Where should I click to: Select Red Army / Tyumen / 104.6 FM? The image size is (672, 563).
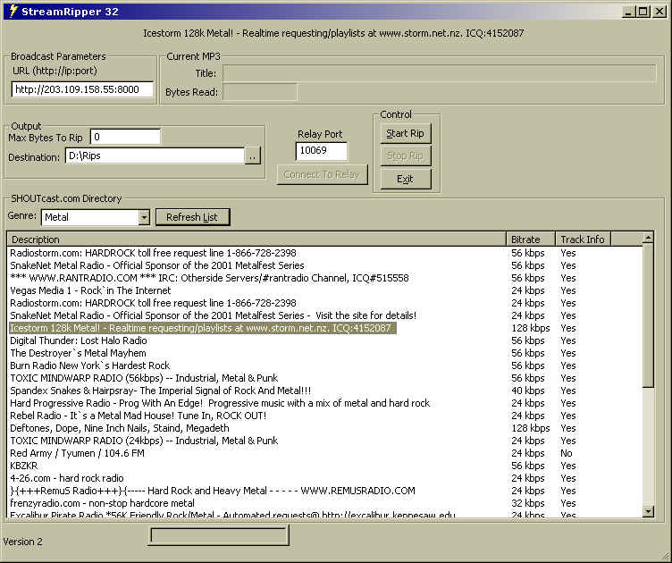point(324,453)
